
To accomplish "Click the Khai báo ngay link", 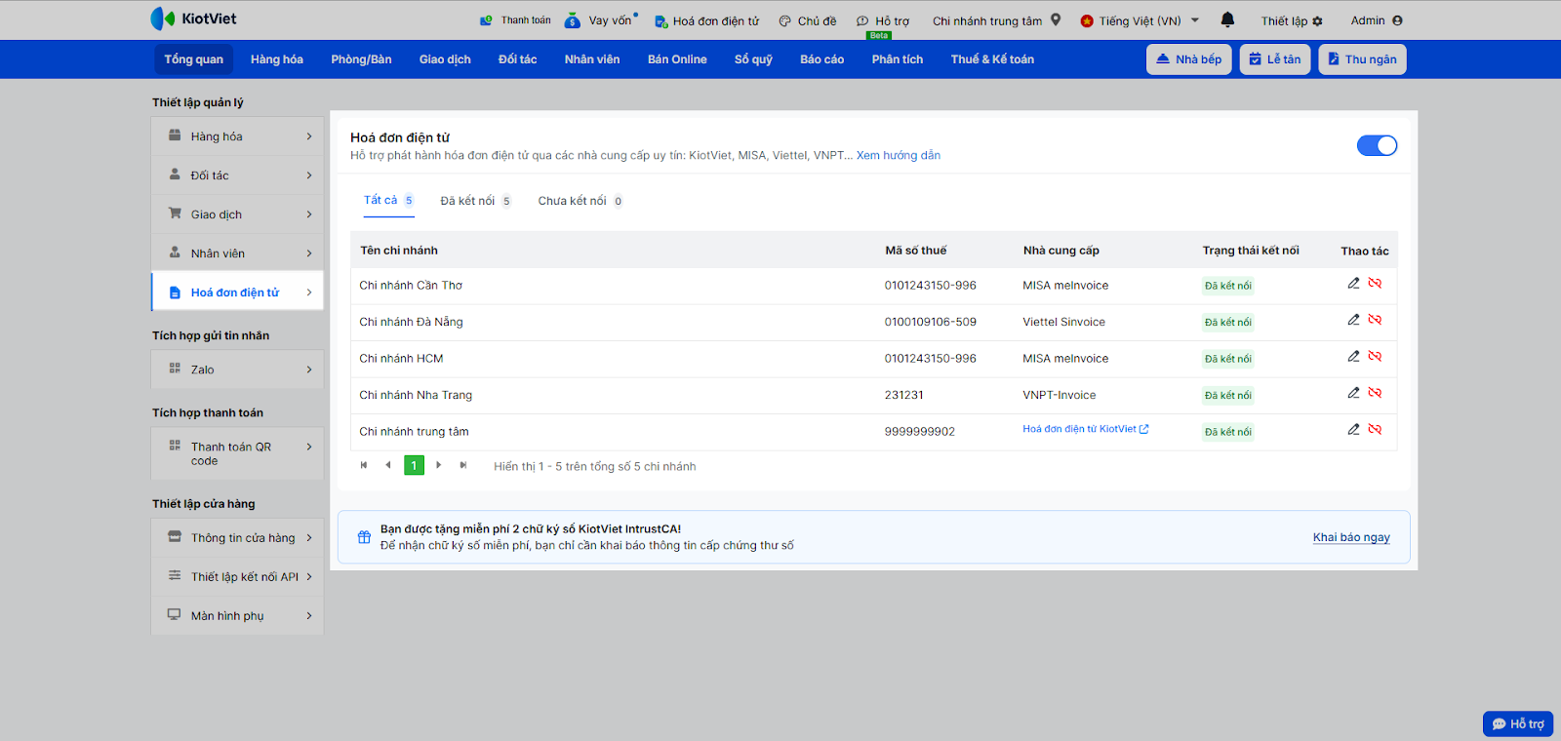I will [1350, 537].
